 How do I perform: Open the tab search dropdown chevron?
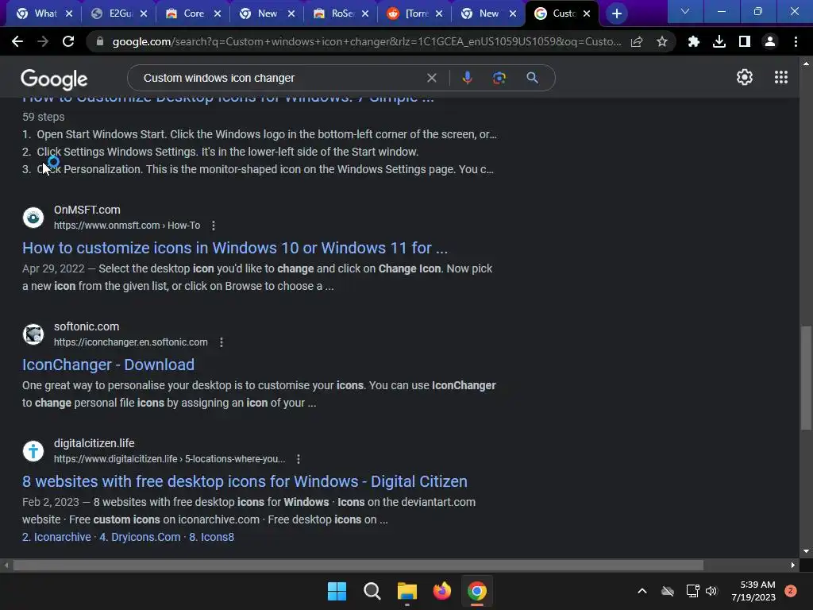pyautogui.click(x=685, y=11)
